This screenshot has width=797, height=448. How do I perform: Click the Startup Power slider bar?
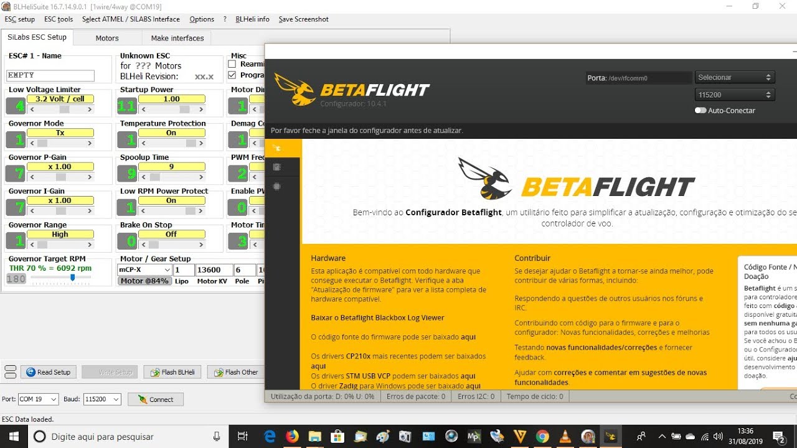point(171,109)
